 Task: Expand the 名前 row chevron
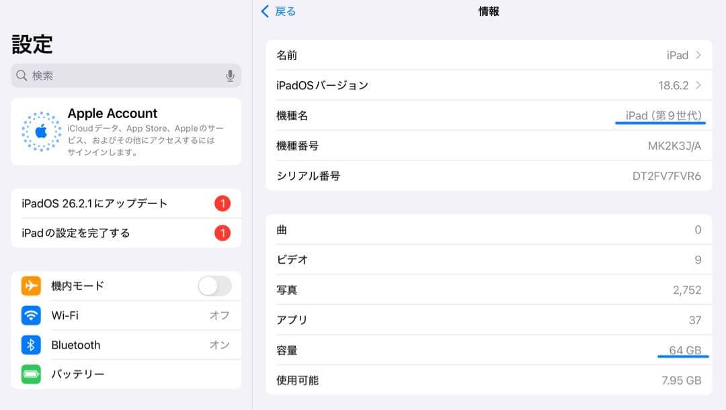[x=698, y=55]
